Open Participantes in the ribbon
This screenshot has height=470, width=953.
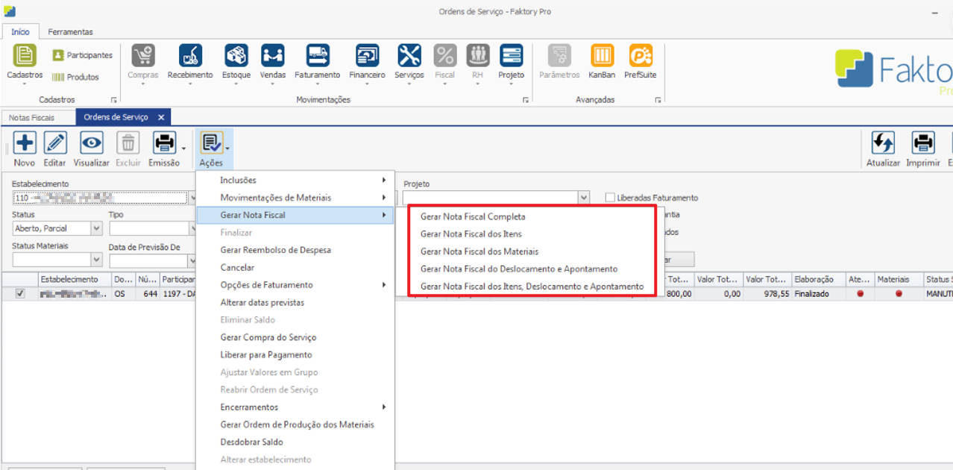pos(82,55)
